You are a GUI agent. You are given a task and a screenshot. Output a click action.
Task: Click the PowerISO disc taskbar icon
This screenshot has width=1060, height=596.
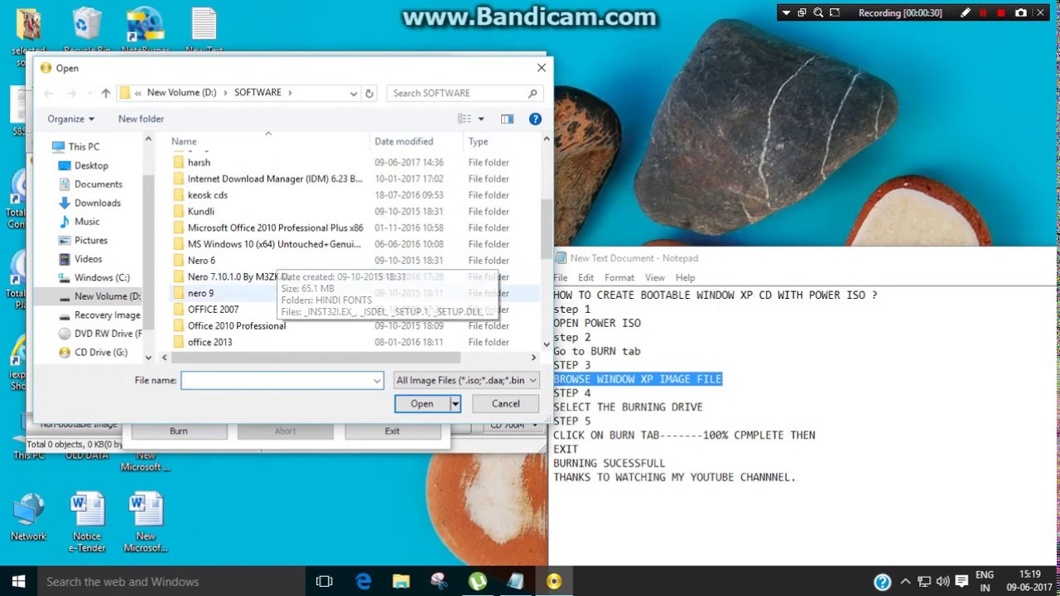[554, 581]
